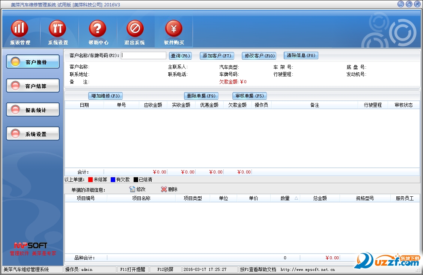Viewport: 423px width, 275px height.
Task: Open 帮助中心 question mark icon
Action: (98, 32)
